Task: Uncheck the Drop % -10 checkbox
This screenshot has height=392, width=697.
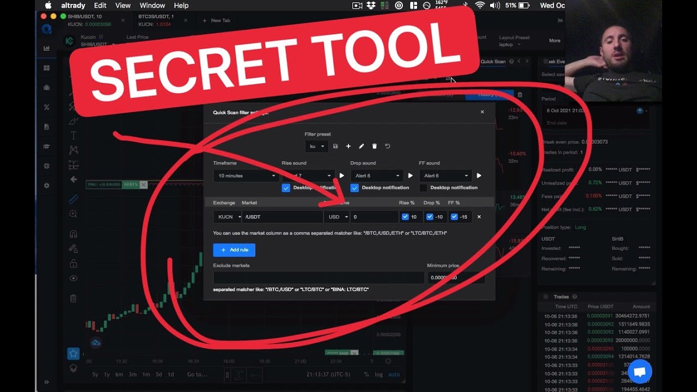Action: pos(430,217)
